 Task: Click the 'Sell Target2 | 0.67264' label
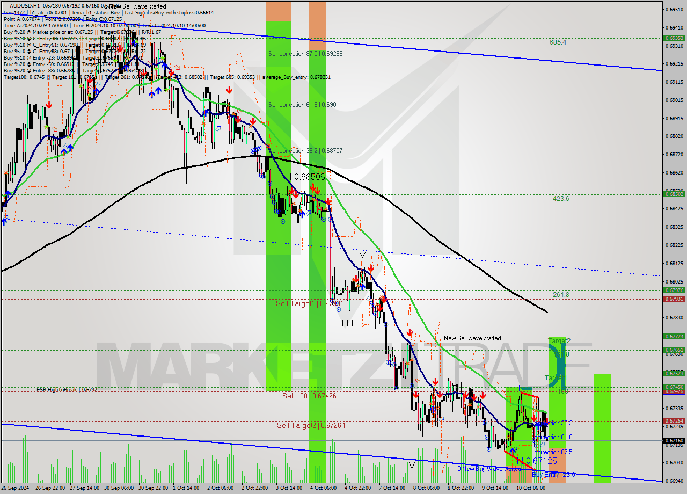pyautogui.click(x=311, y=425)
